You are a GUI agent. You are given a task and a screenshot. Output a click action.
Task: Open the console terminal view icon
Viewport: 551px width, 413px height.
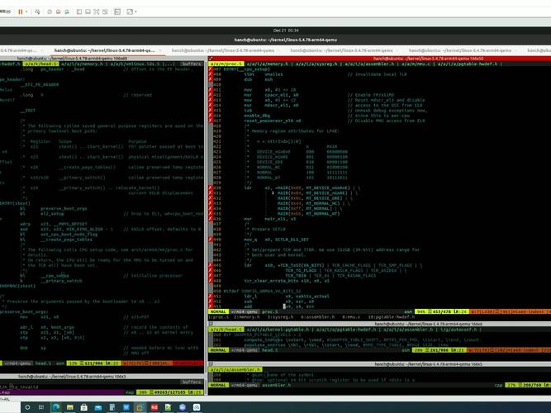[117, 12]
